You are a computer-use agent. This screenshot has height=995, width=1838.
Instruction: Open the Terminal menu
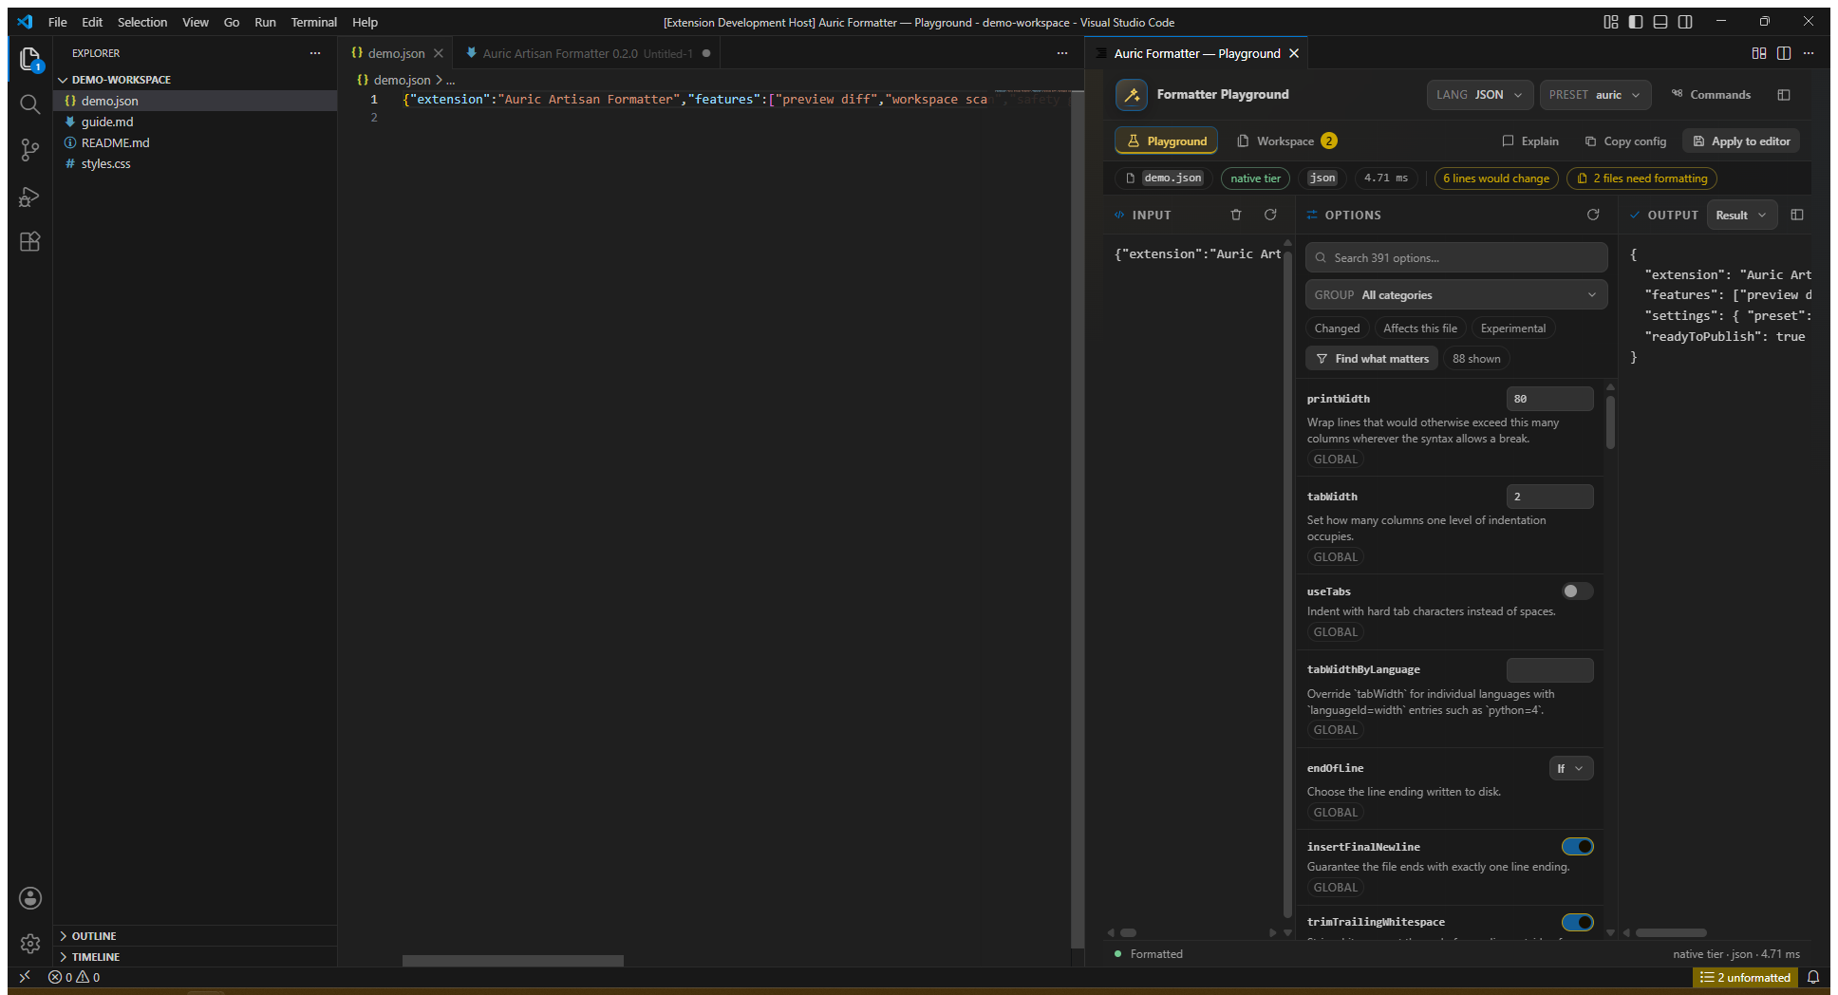(314, 22)
